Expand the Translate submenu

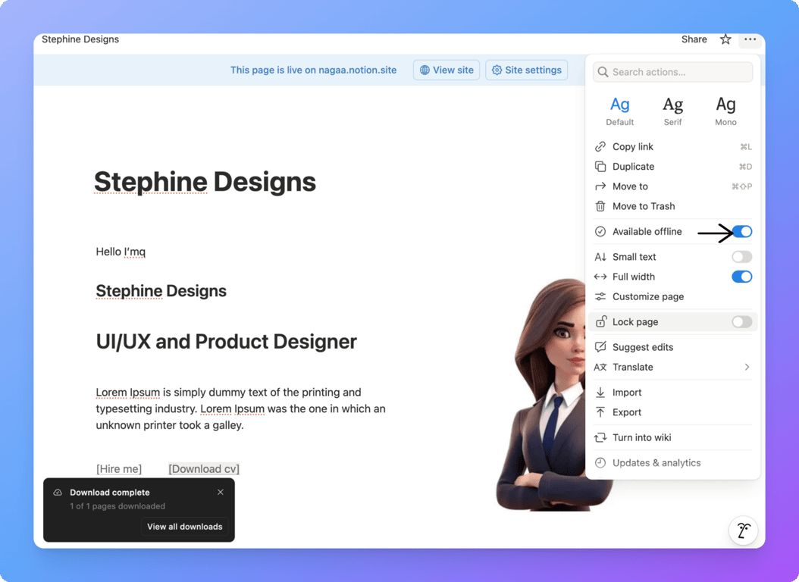coord(747,367)
